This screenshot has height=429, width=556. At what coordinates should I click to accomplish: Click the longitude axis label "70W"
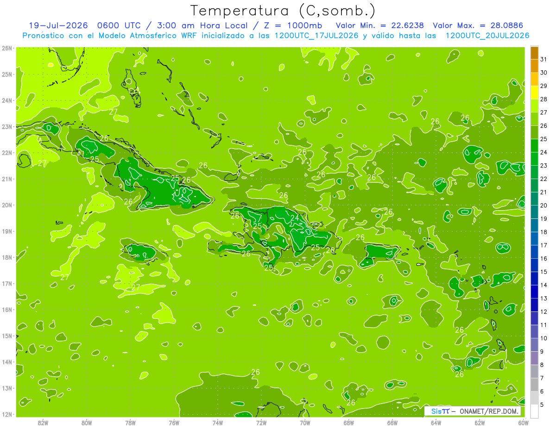pos(305,423)
